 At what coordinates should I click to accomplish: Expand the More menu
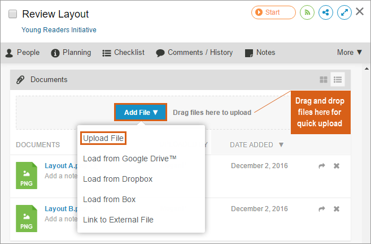(x=350, y=52)
